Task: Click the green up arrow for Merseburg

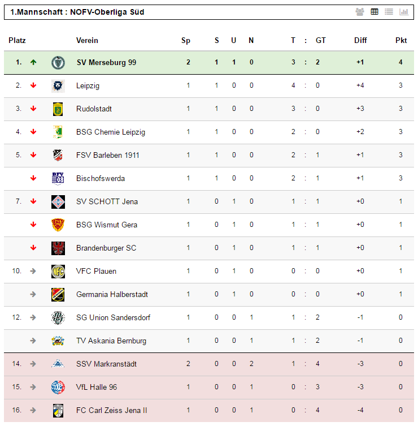Action: (33, 62)
